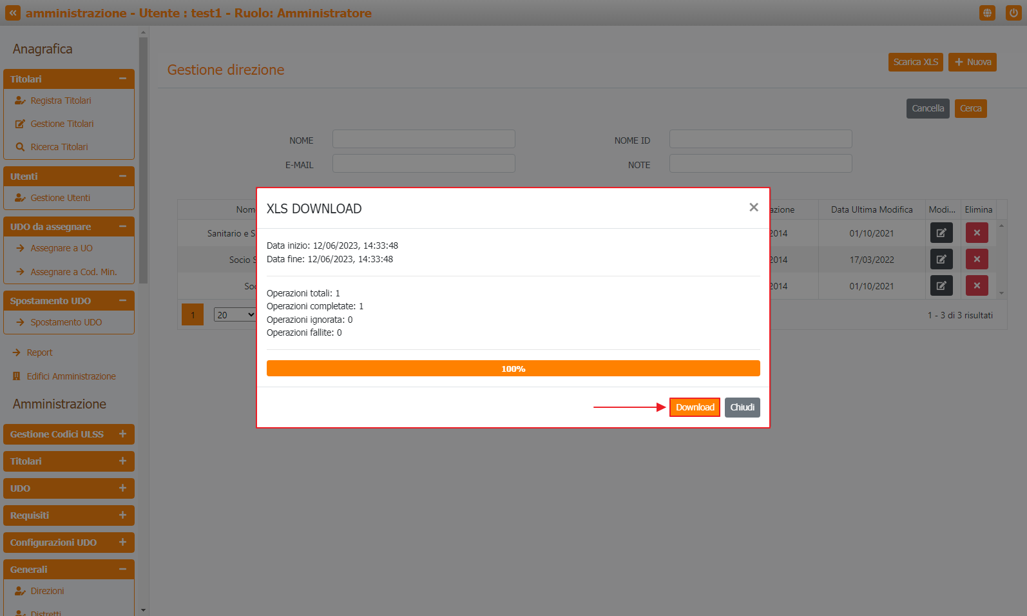Open Gestione Utenti menu item
This screenshot has height=616, width=1027.
(60, 198)
